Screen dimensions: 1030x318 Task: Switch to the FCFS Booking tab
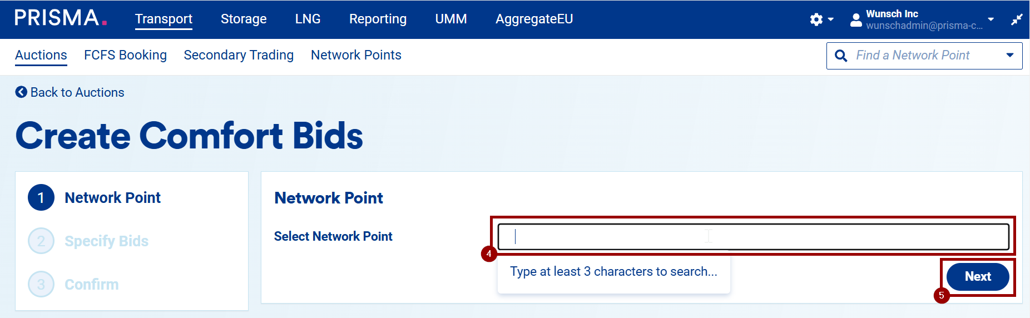point(125,55)
